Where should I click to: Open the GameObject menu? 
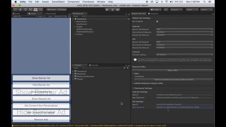(58, 2)
